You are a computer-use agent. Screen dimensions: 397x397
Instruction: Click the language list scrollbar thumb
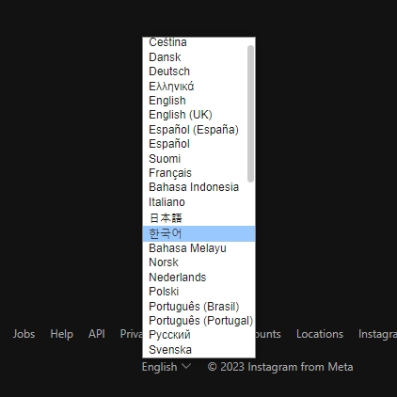(x=250, y=114)
